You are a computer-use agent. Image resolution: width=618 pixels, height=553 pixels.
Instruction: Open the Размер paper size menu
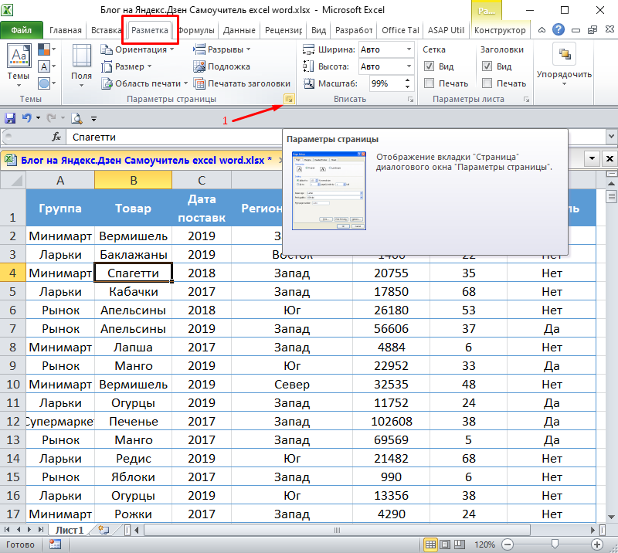pos(126,66)
